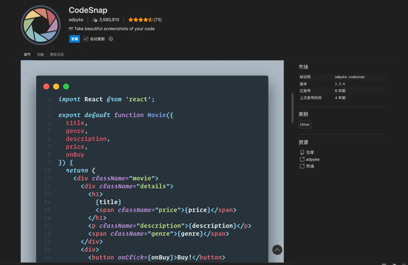Click the repository icon next to 仓库
The image size is (408, 265).
(302, 152)
